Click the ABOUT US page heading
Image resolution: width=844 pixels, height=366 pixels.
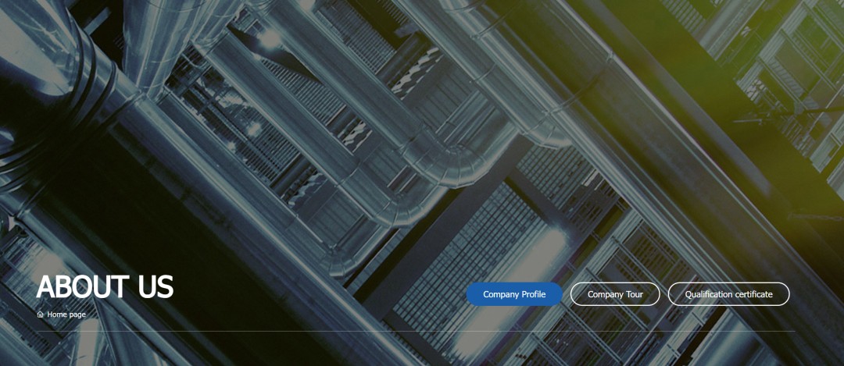(105, 287)
